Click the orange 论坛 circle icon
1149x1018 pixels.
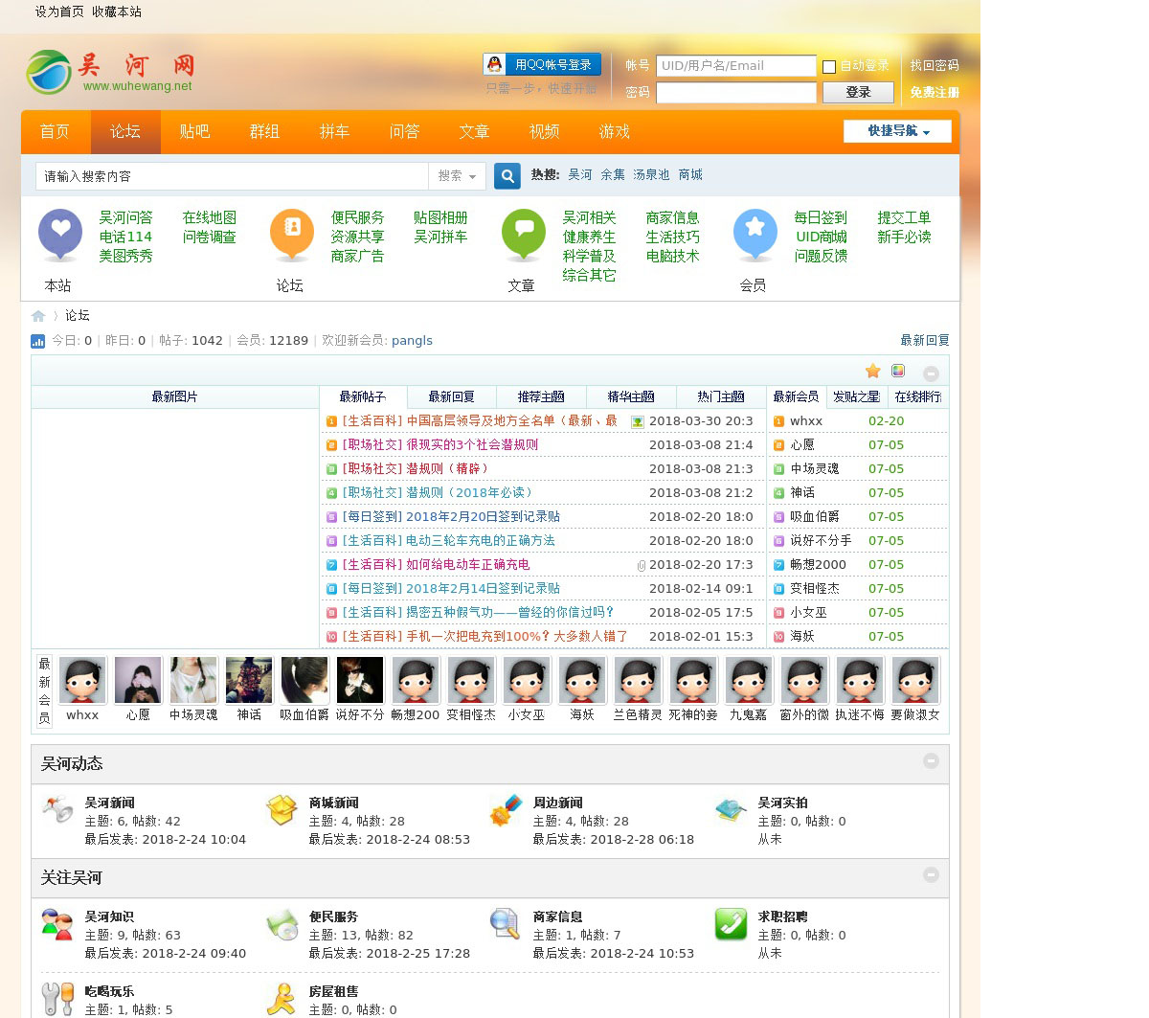291,233
